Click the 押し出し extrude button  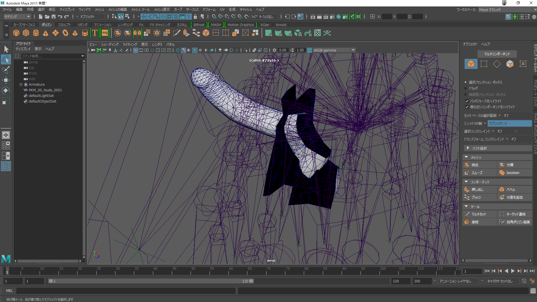pyautogui.click(x=477, y=189)
